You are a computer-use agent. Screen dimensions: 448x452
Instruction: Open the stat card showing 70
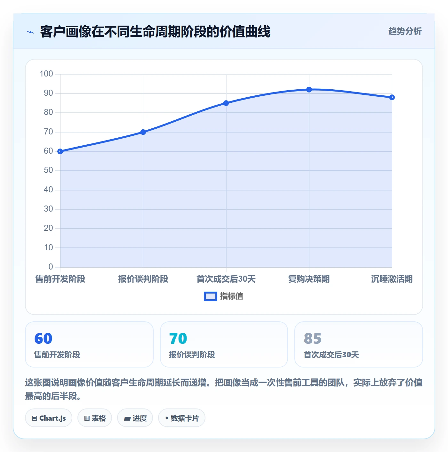point(224,344)
